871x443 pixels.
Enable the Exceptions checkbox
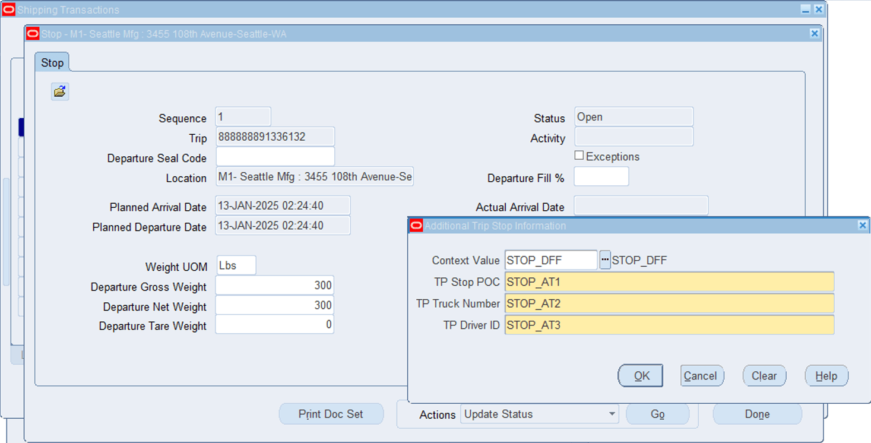tap(579, 155)
